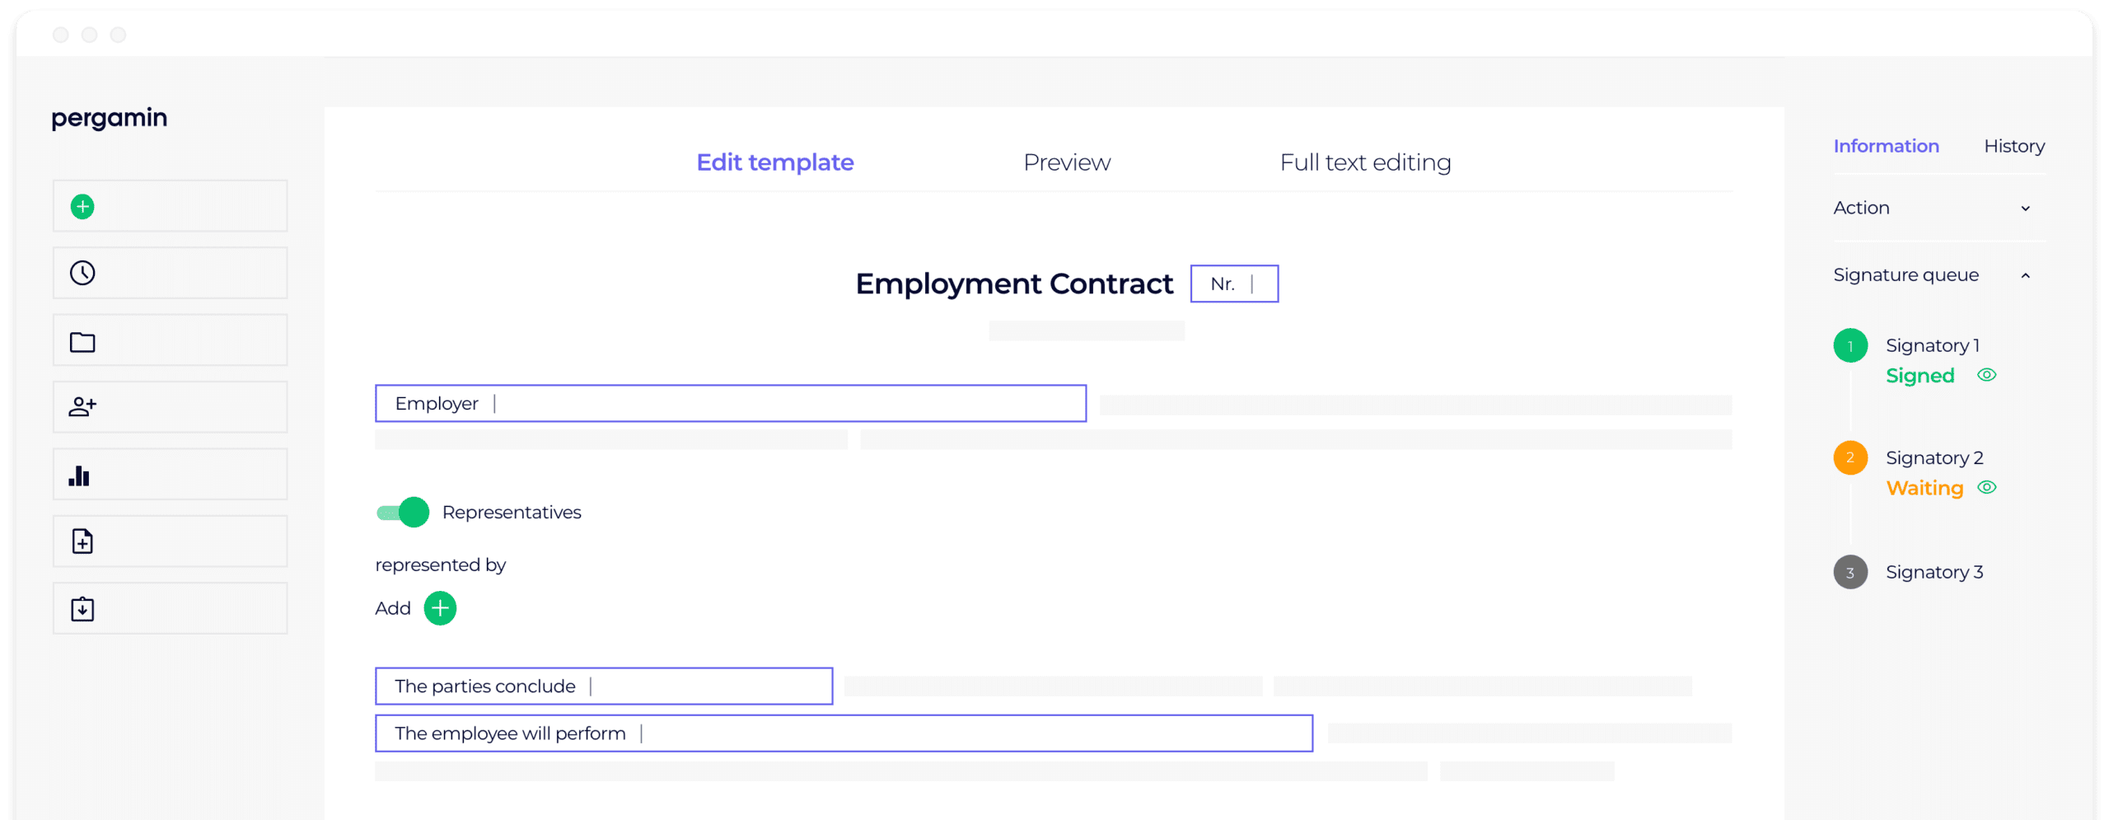
Task: Click the add user sidebar icon
Action: [x=82, y=406]
